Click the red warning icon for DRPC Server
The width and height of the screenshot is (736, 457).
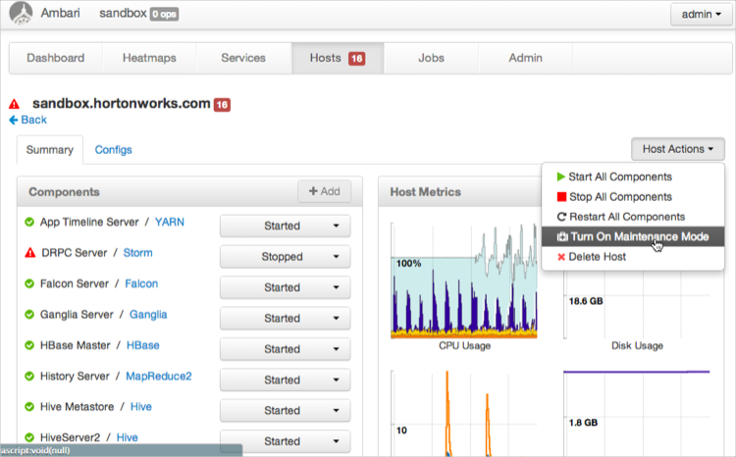[29, 253]
